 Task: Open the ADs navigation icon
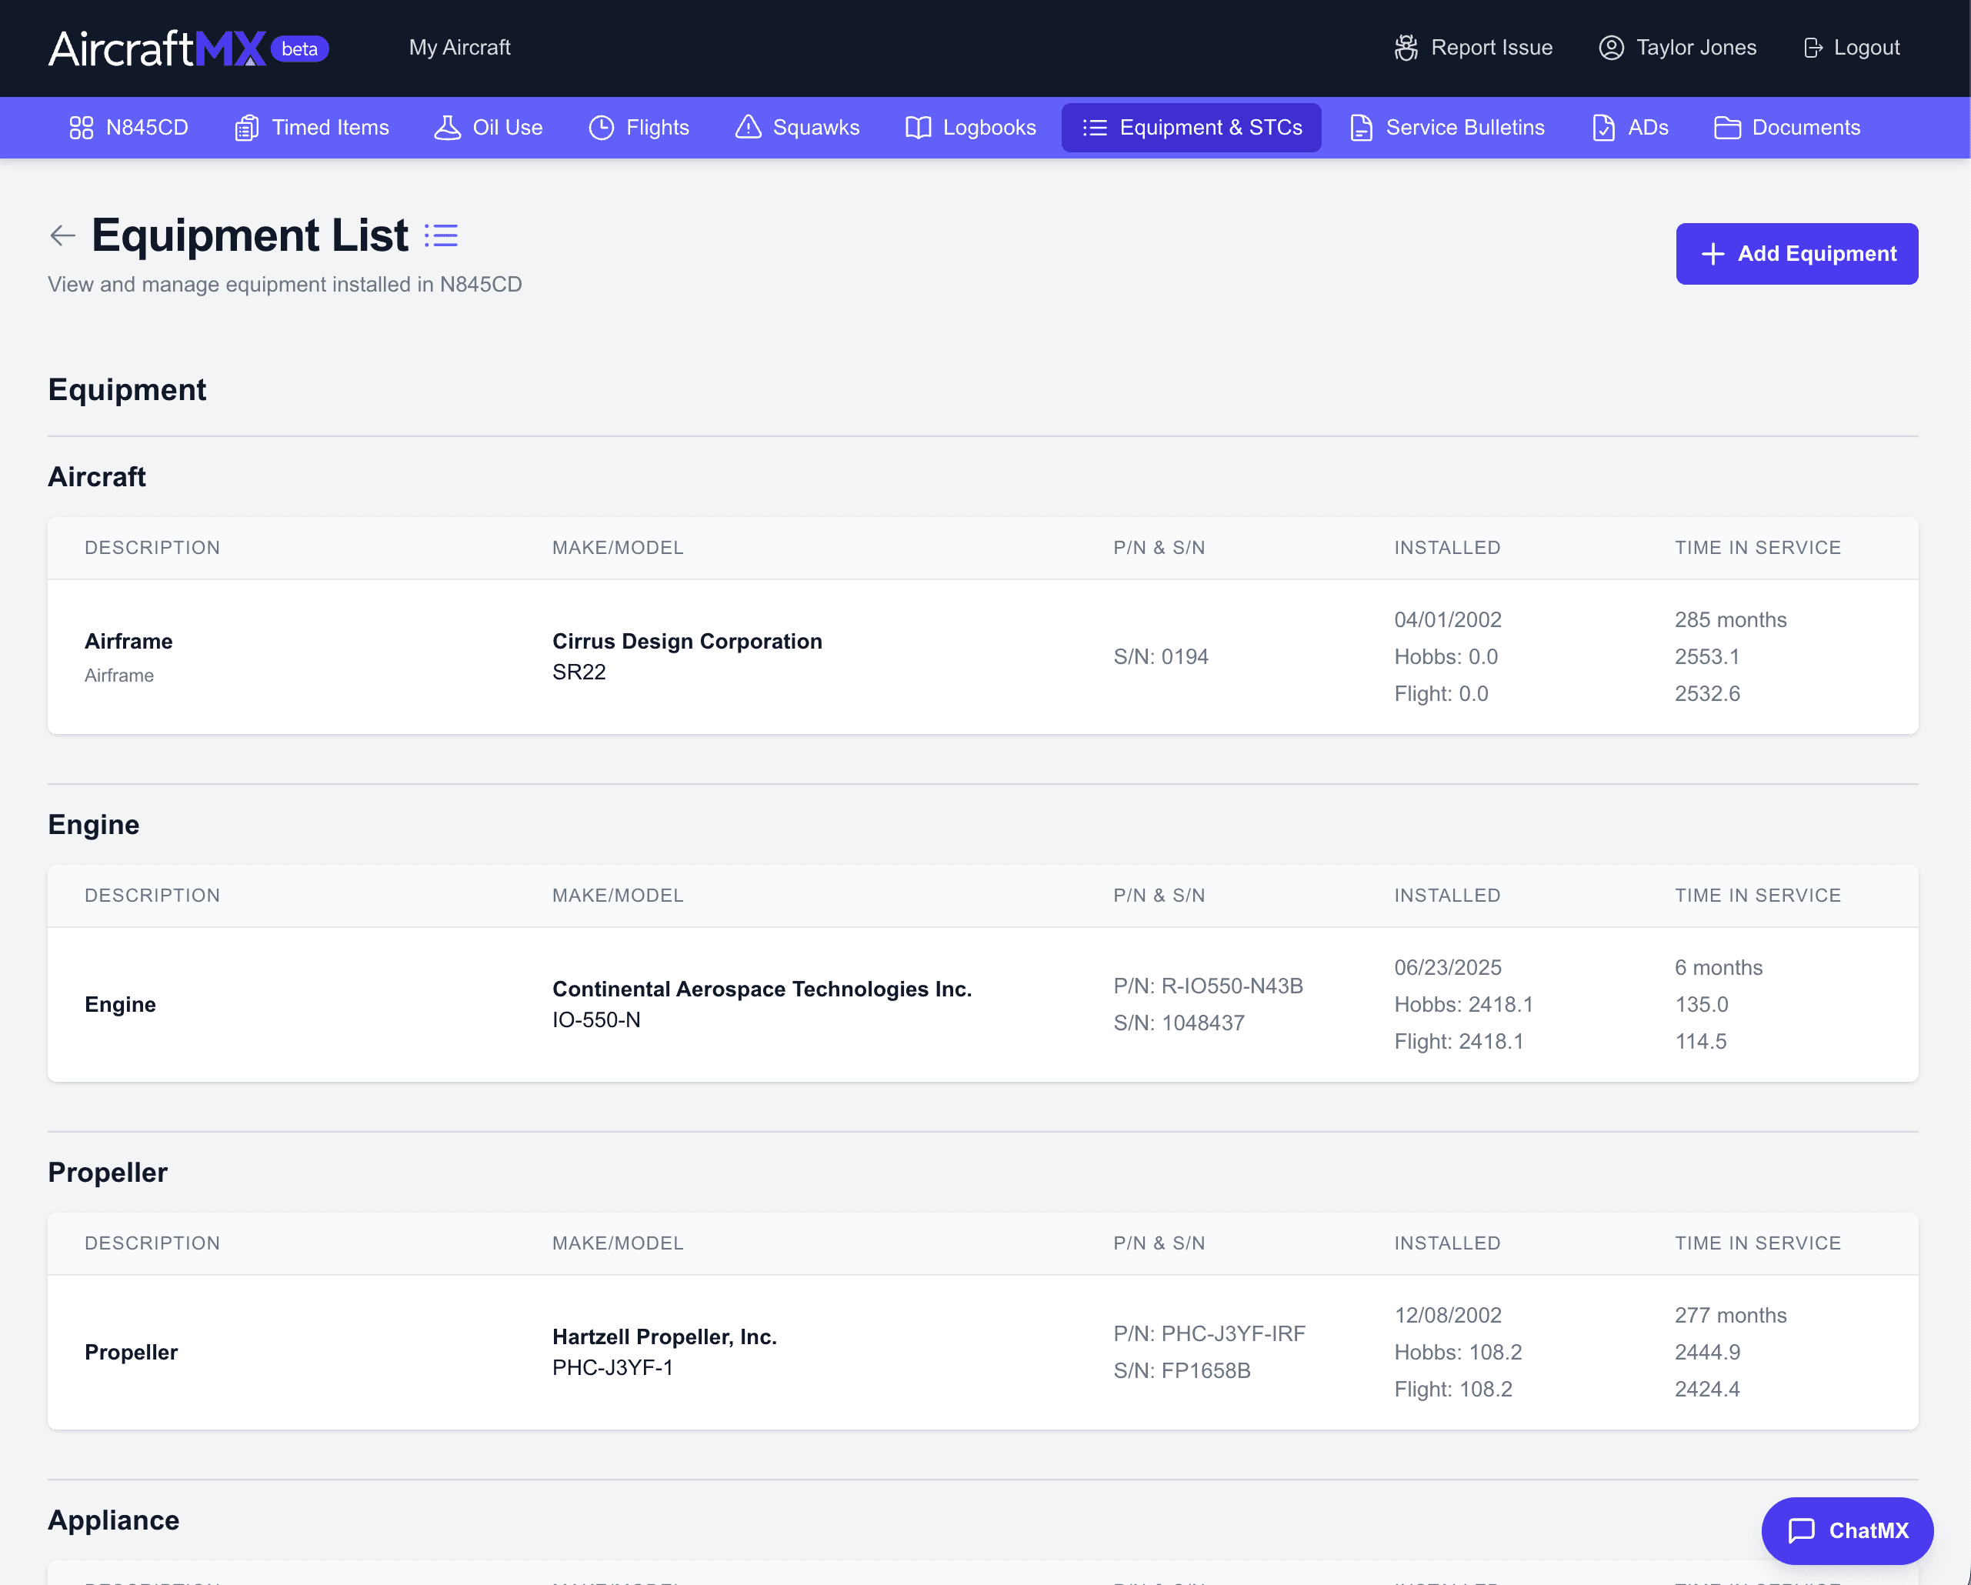point(1602,128)
